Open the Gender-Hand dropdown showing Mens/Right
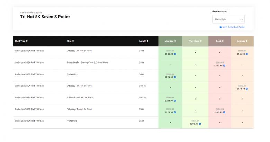 (x=228, y=19)
